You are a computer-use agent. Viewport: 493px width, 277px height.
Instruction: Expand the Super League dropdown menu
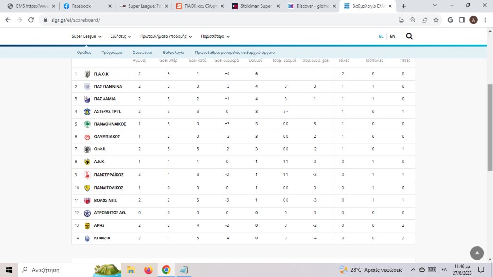pos(86,36)
